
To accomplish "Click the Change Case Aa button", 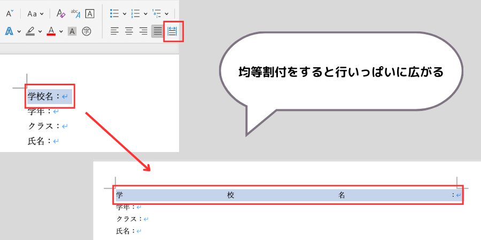I will [x=32, y=14].
